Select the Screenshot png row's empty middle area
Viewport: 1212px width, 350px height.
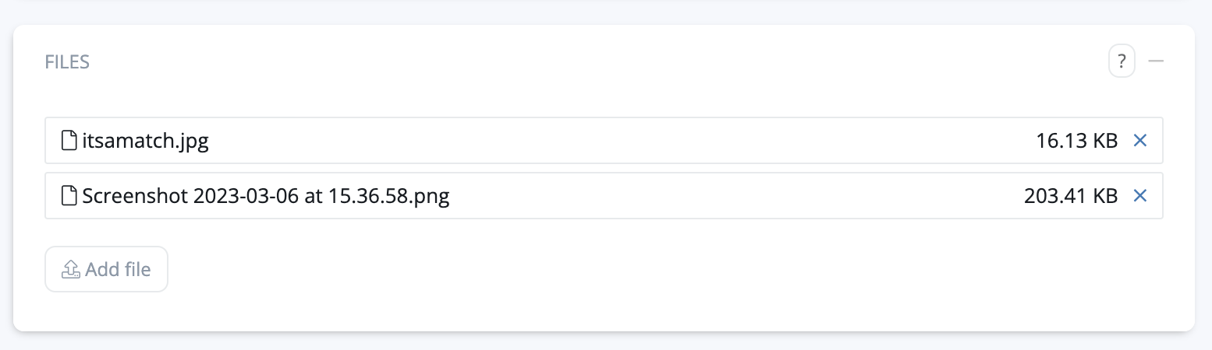pos(702,196)
